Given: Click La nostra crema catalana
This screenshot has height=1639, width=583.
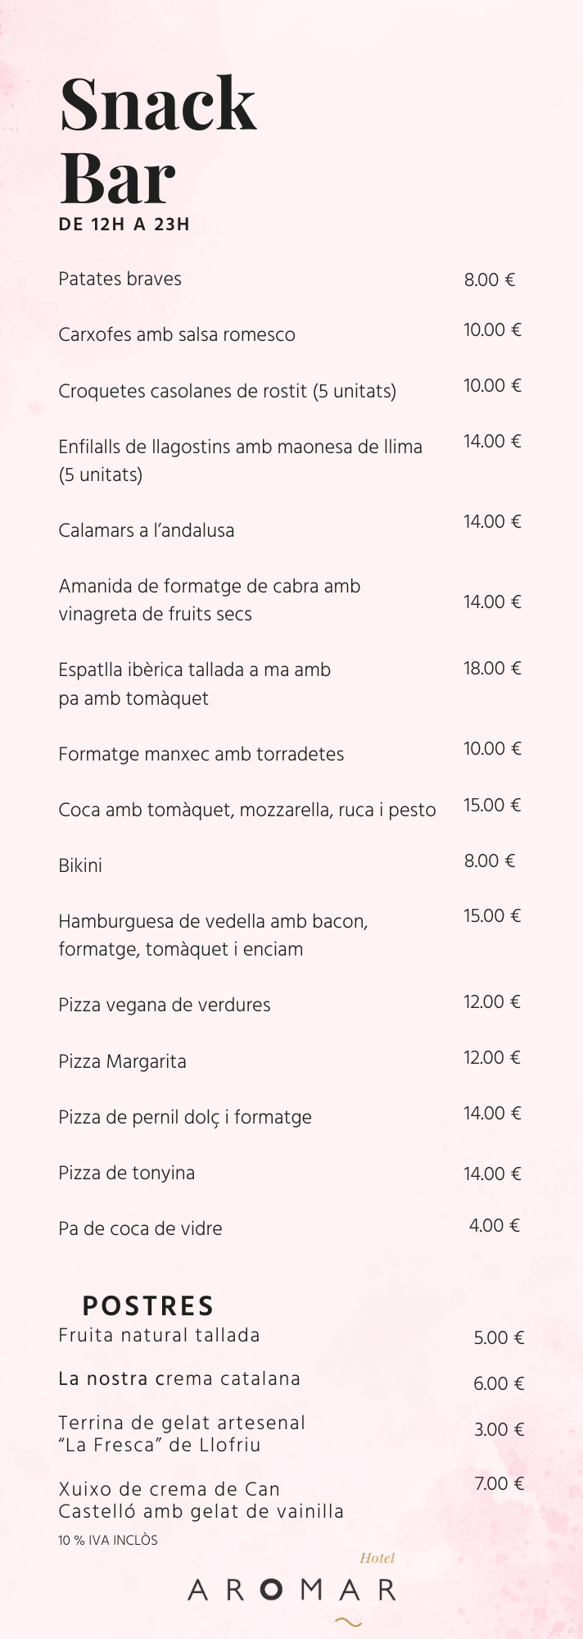Looking at the screenshot, I should 179,1378.
